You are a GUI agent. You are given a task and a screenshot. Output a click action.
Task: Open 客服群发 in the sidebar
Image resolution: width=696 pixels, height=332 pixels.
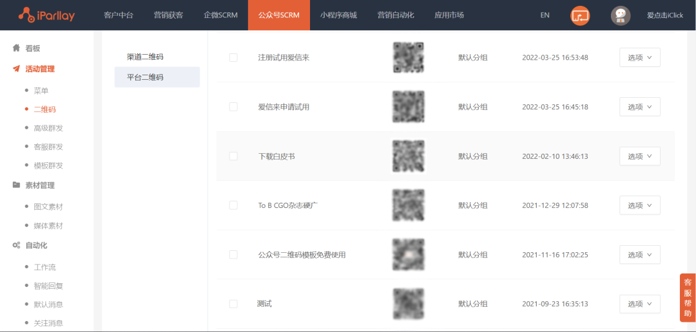click(48, 147)
